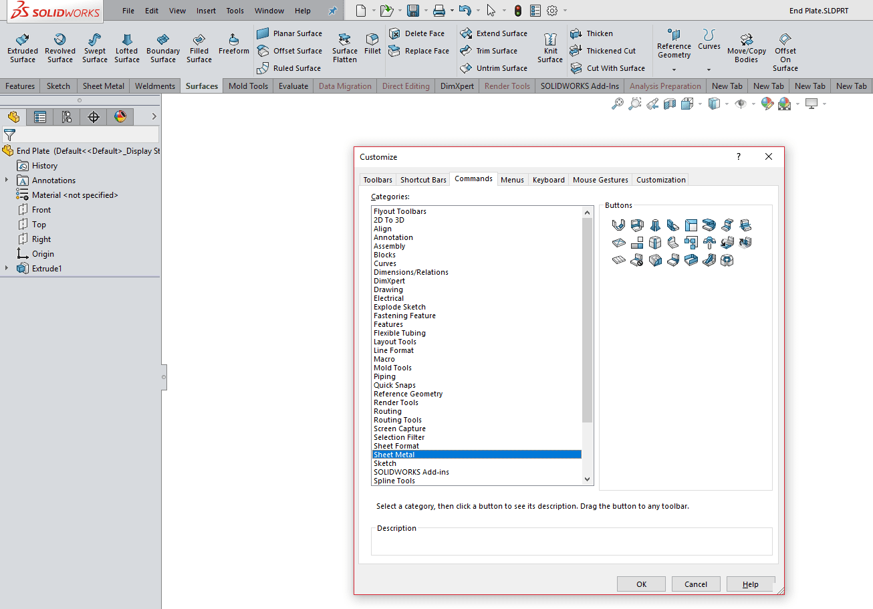Pin the SOLIDWORKS menu bar
The height and width of the screenshot is (609, 873).
pyautogui.click(x=332, y=11)
